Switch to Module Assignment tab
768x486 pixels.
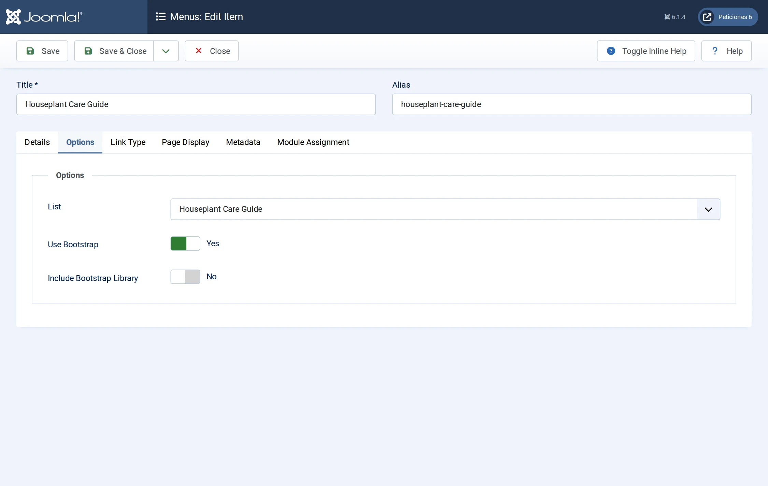(x=313, y=142)
